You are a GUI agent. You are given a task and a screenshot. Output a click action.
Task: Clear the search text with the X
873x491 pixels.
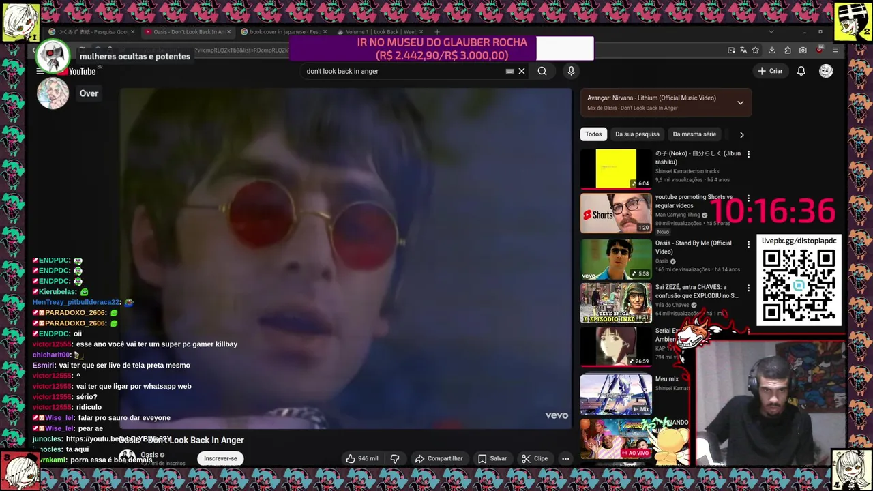(x=522, y=71)
